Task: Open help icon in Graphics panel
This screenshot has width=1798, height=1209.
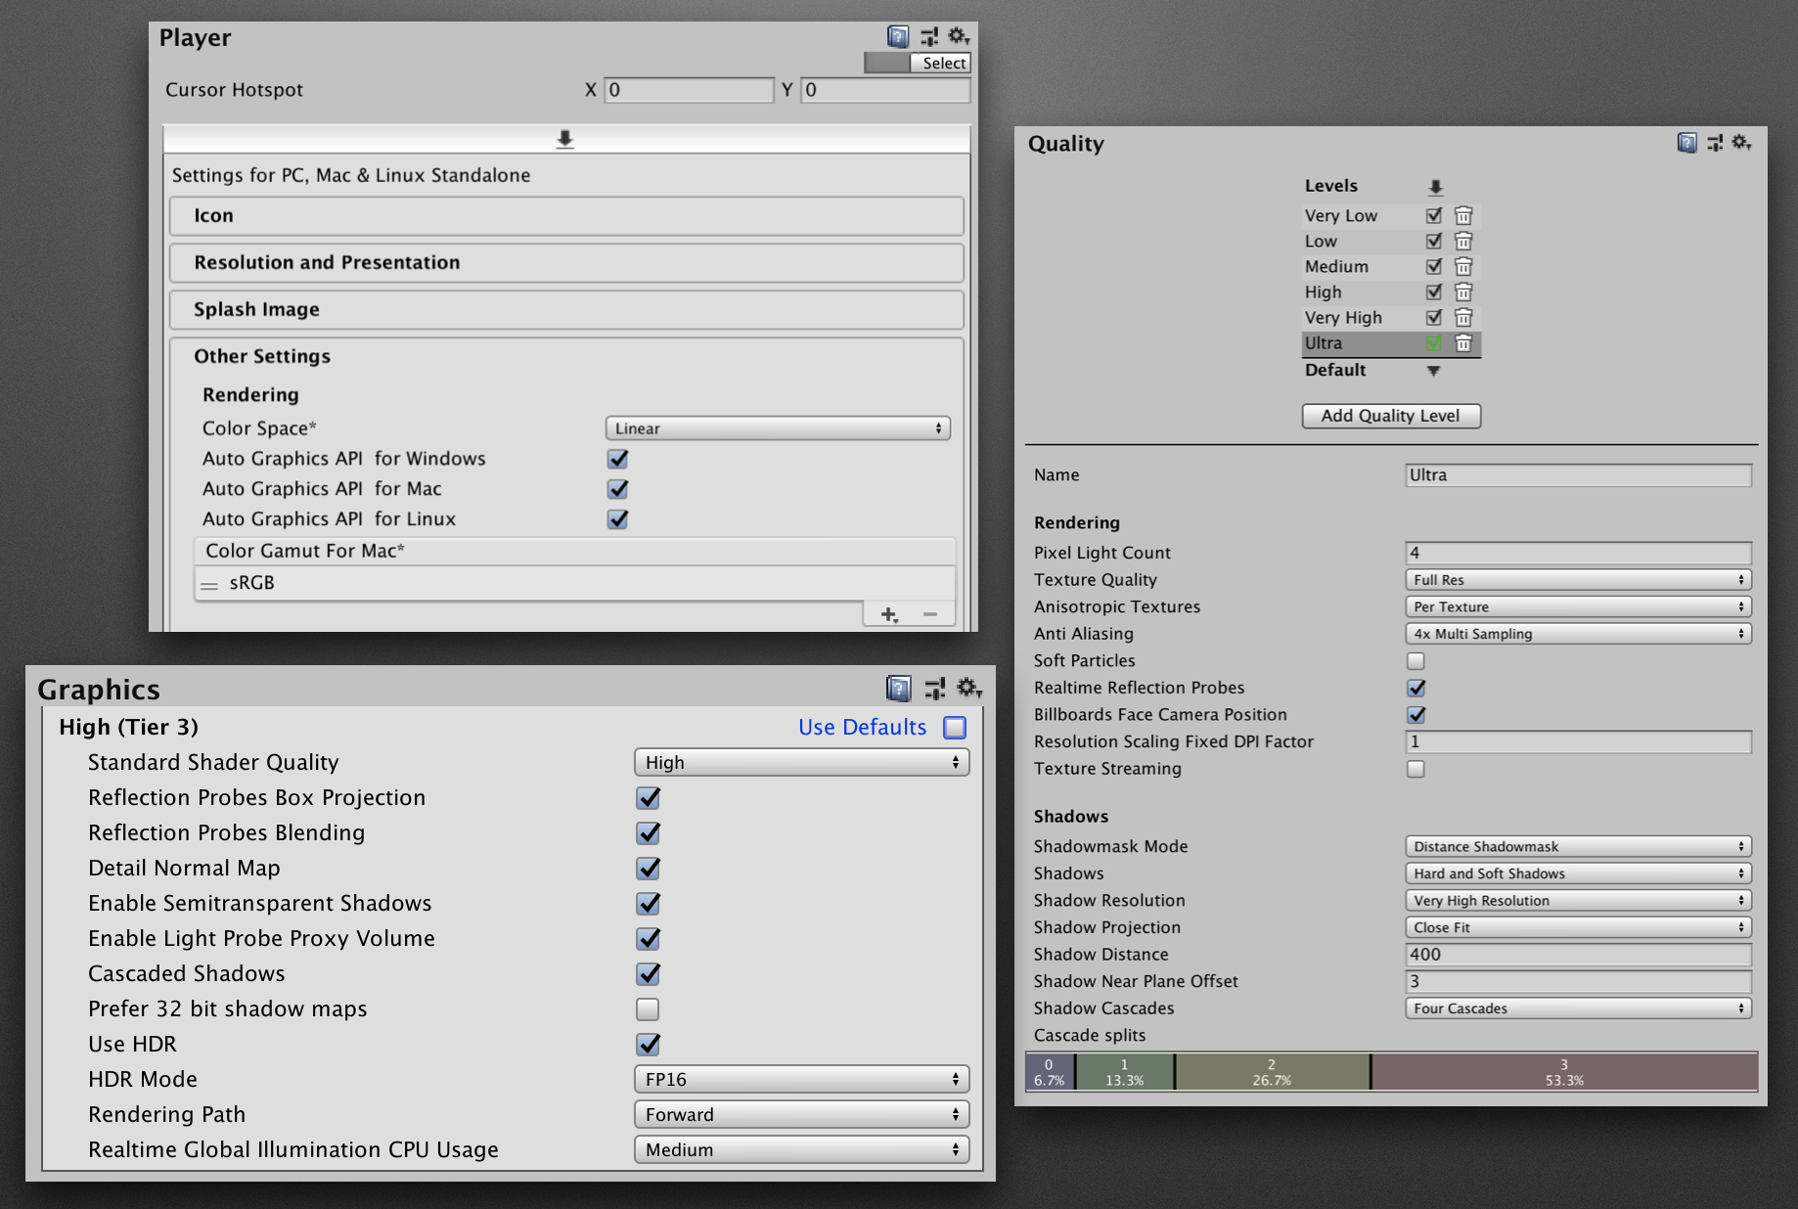Action: click(x=899, y=689)
